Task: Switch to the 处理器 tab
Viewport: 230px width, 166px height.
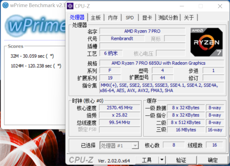Action: (x=77, y=18)
